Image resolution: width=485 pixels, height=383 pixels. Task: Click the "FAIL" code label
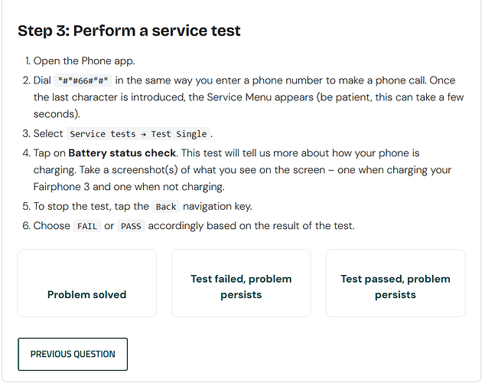(x=87, y=226)
